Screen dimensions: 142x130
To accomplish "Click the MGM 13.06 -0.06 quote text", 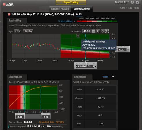I will click(x=130, y=8).
